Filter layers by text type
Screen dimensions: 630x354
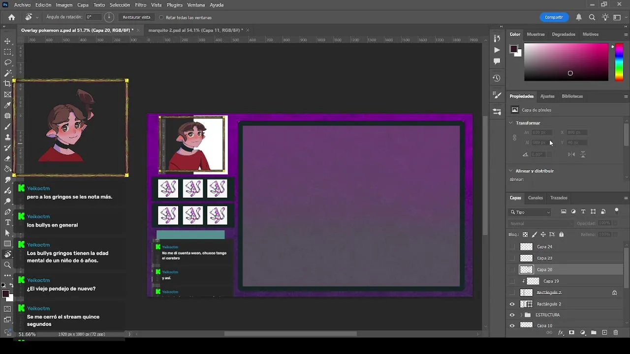coord(583,212)
